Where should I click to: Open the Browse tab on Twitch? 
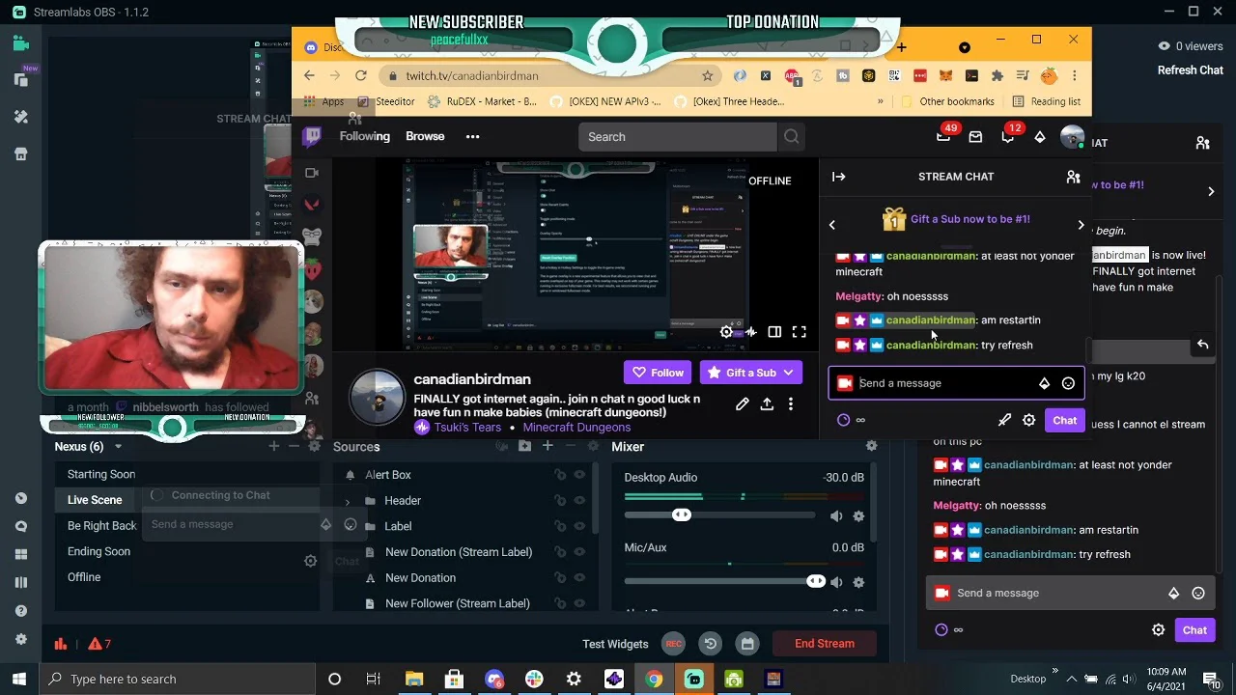[x=425, y=136]
